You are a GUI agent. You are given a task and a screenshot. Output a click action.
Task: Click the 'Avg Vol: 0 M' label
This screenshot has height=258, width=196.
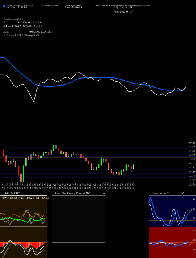pos(123,7)
